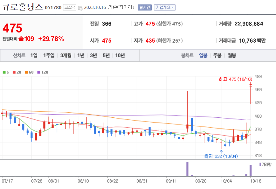Viewport: 276px width, 189px height.
Task: Click the 07/17 date axis label
Action: click(x=7, y=181)
